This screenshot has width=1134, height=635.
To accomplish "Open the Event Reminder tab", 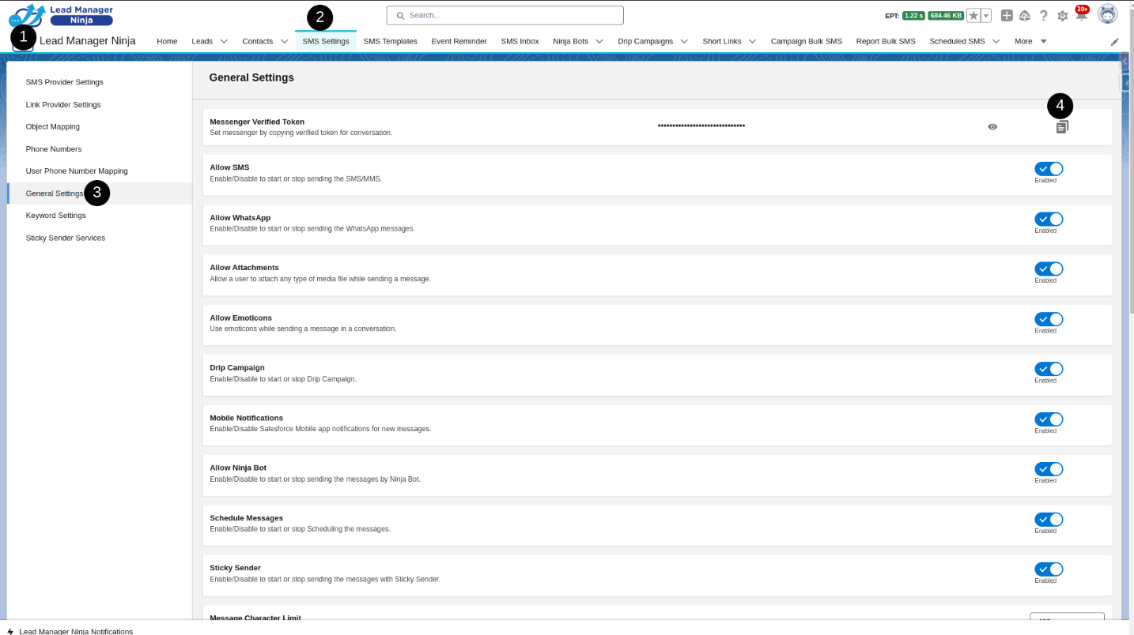I will coord(459,41).
